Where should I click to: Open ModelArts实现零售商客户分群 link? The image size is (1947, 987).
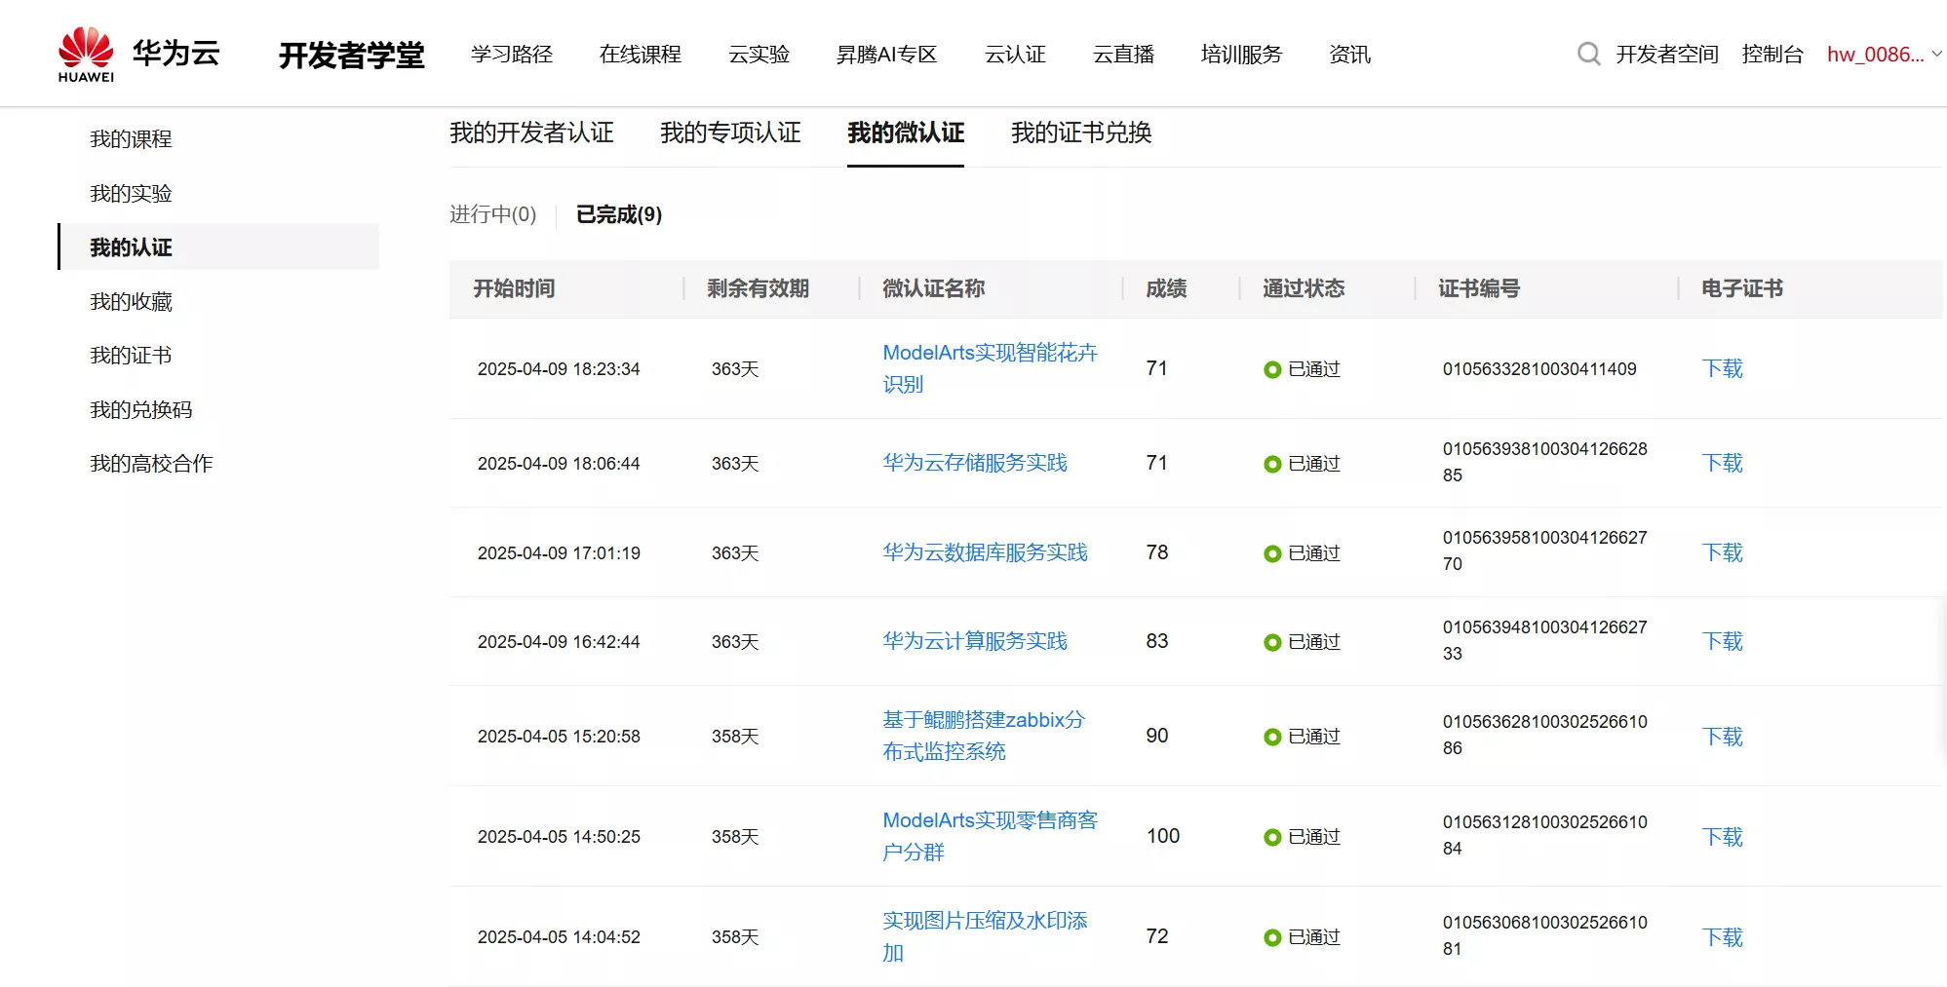tap(990, 836)
